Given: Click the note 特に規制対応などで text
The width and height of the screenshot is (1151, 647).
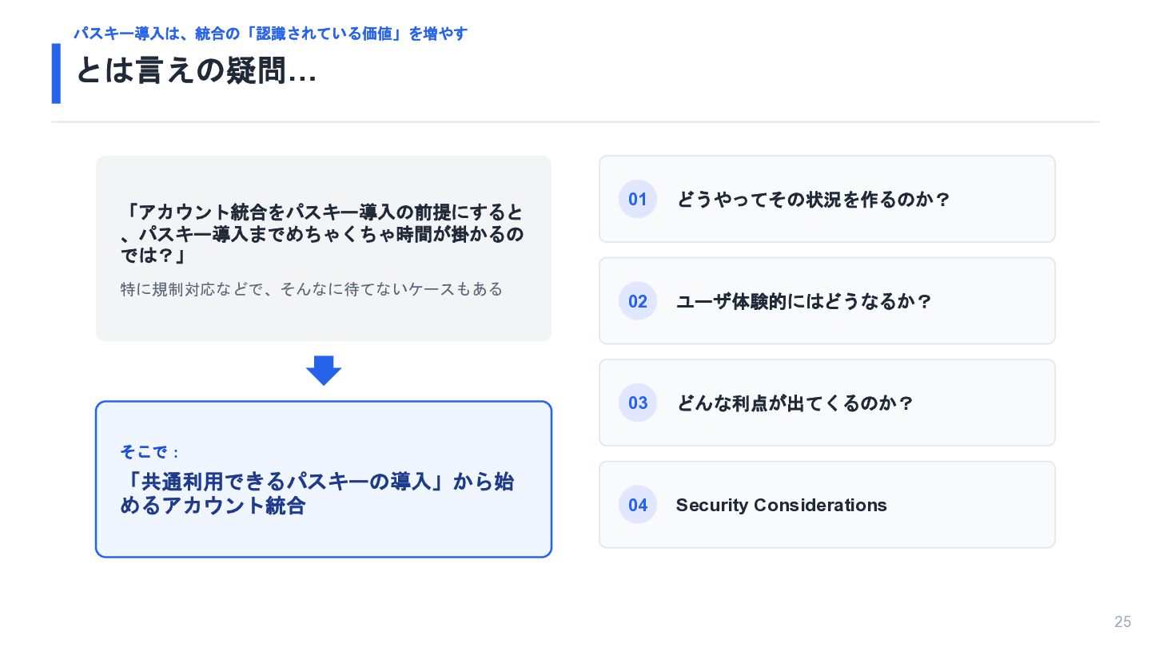Looking at the screenshot, I should 312,289.
